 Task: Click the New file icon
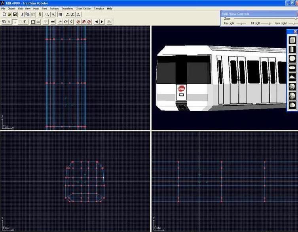pyautogui.click(x=4, y=15)
